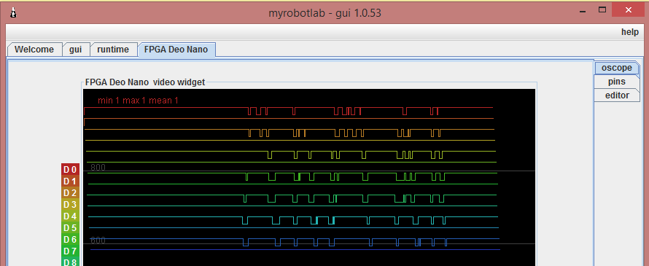Close the myrobotlab window
Viewport: 649px width, 266px height.
629,10
